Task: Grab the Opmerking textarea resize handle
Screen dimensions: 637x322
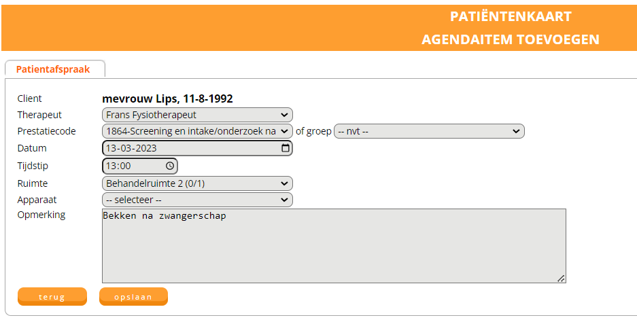Action: tap(561, 278)
